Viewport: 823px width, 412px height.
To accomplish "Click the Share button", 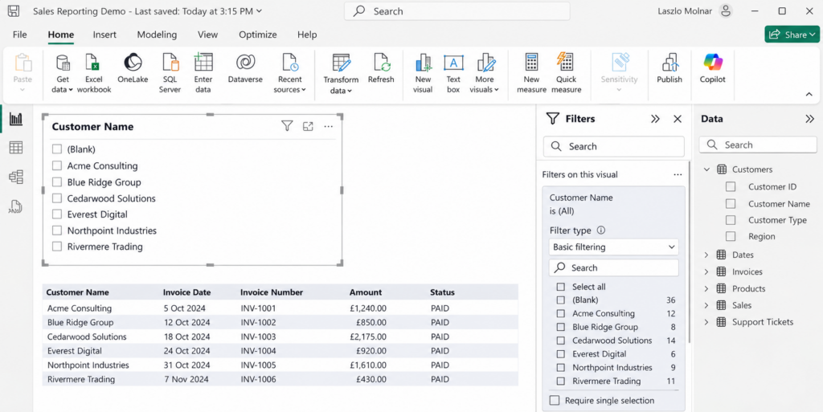I will click(x=792, y=35).
